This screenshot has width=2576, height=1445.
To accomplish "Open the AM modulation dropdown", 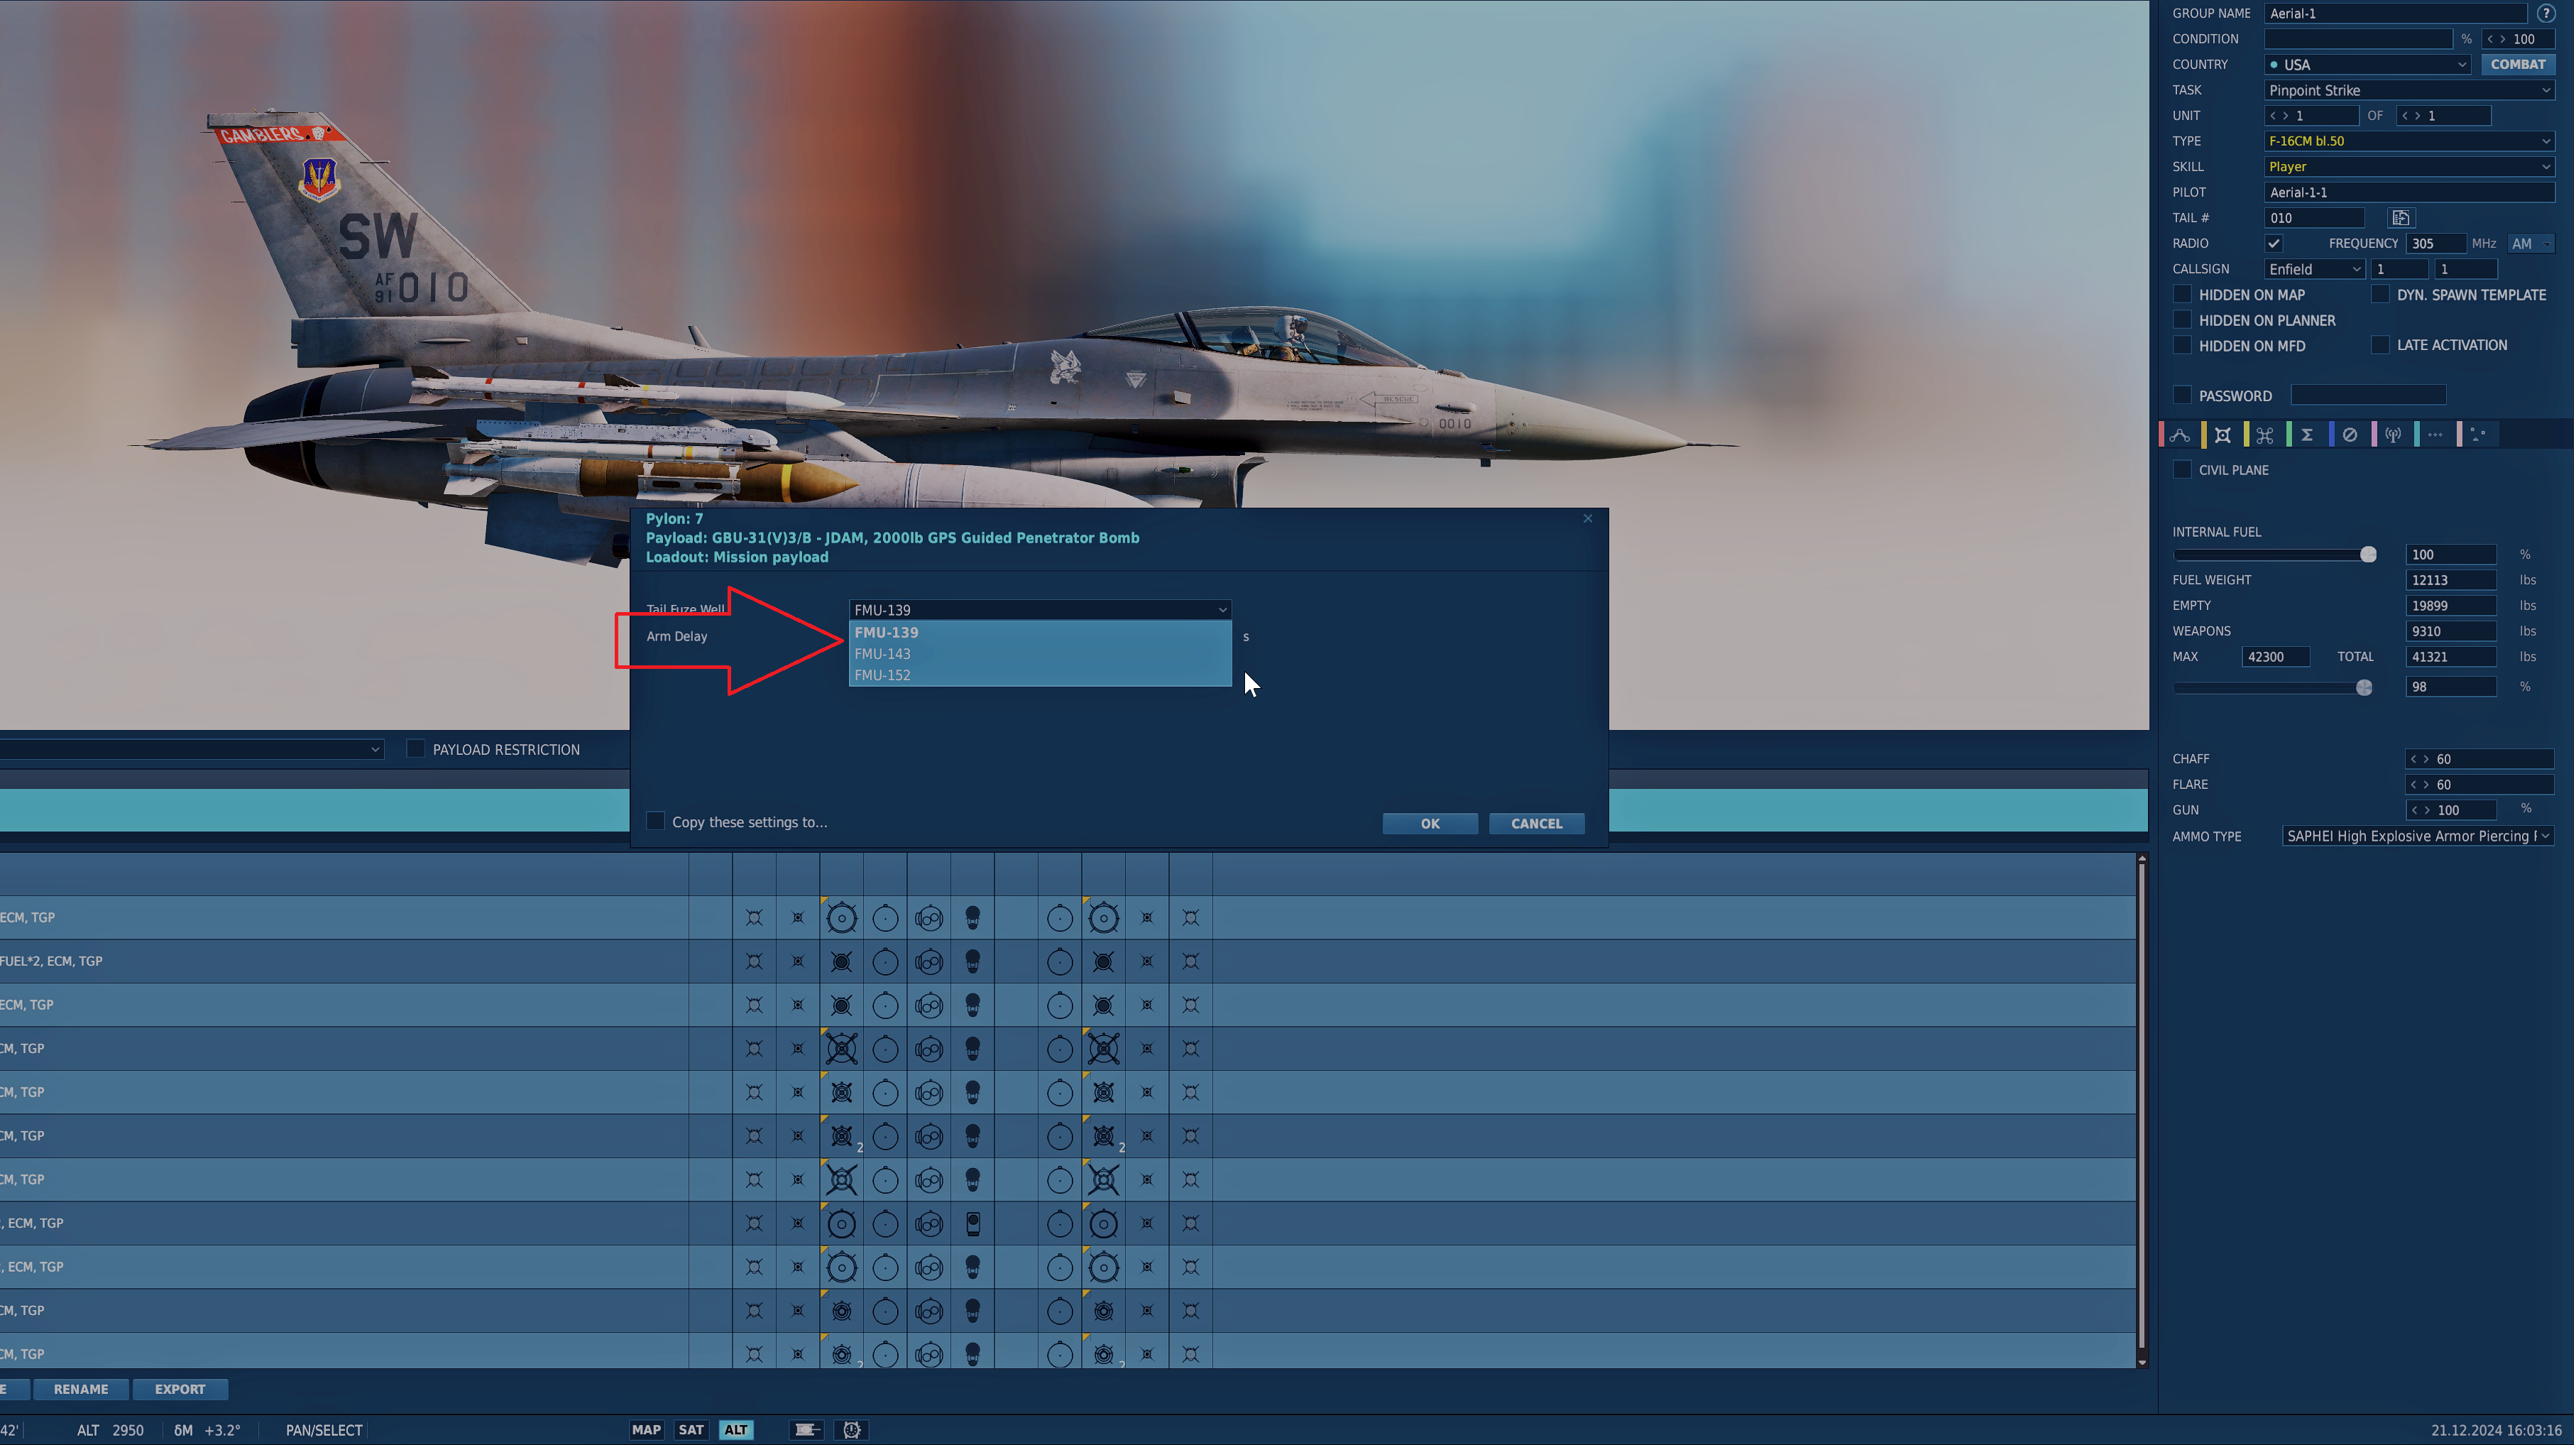I will coord(2531,244).
